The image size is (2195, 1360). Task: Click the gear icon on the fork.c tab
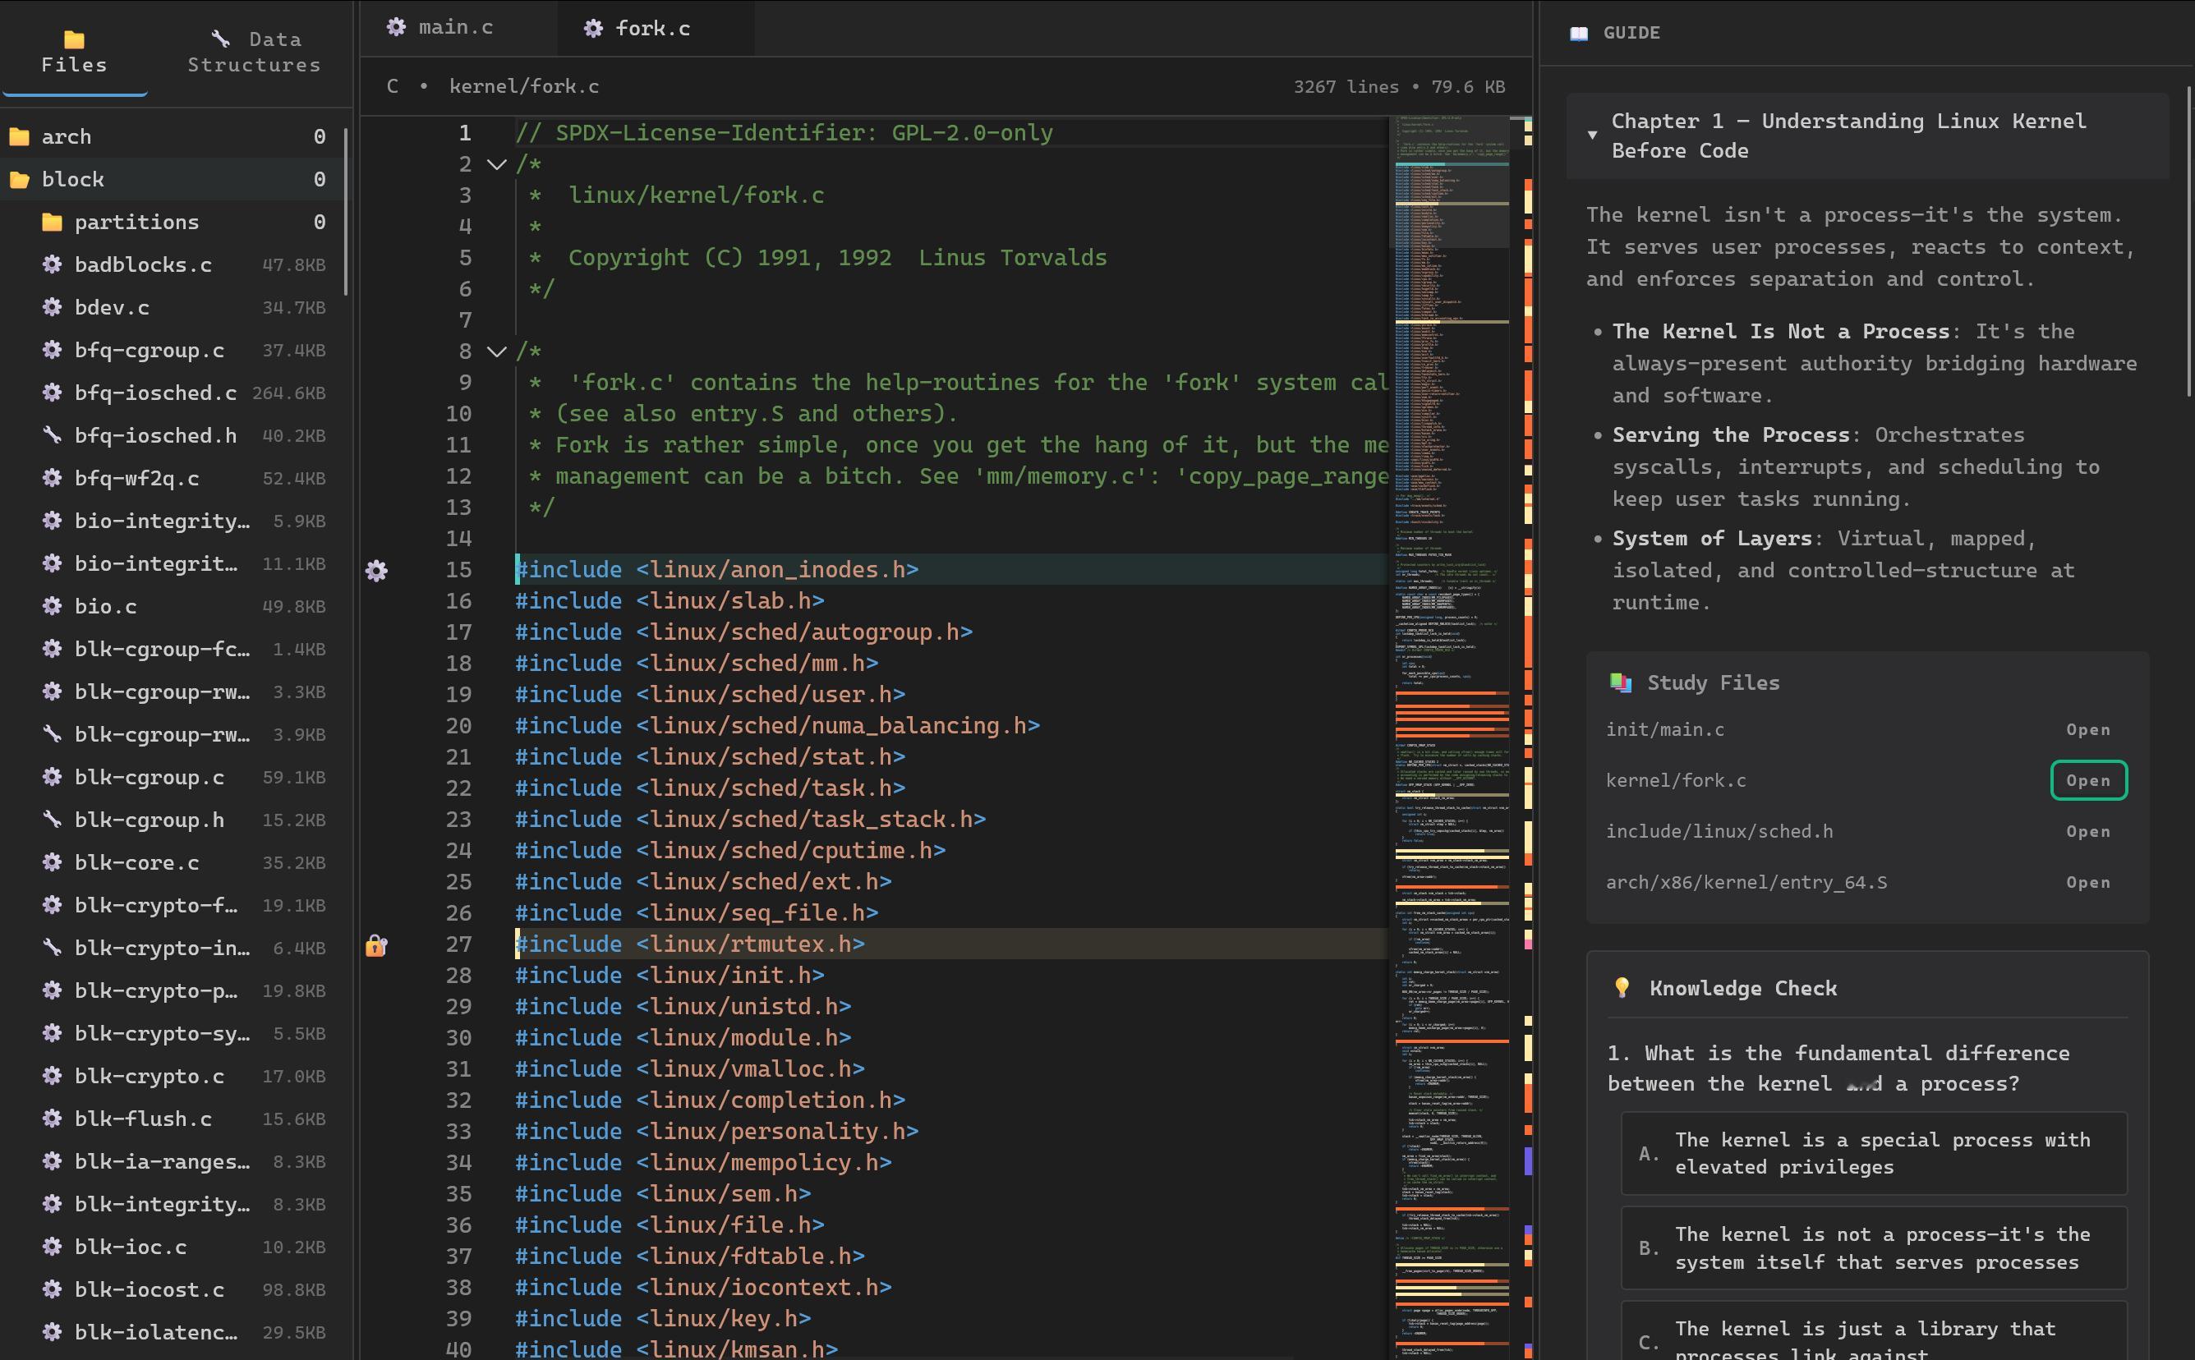click(x=594, y=28)
